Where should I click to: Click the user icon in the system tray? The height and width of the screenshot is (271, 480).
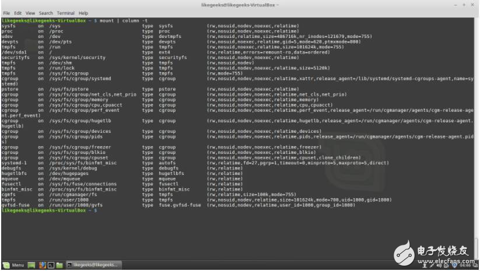(425, 266)
